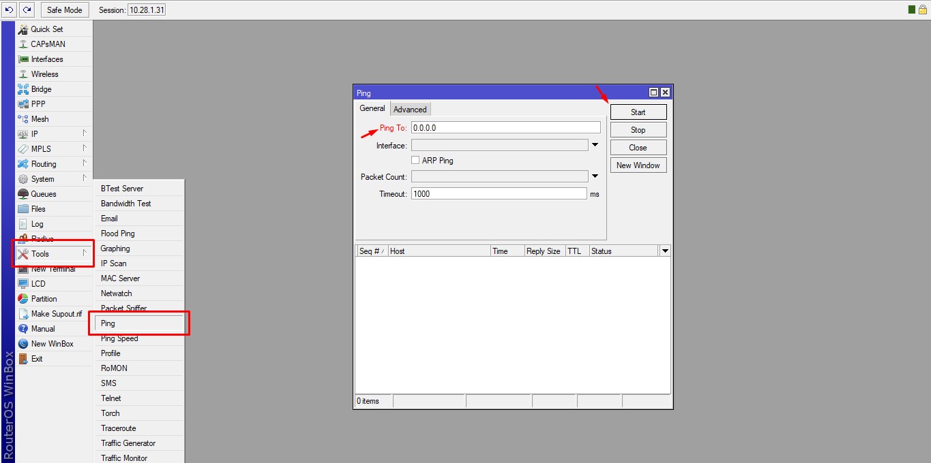The image size is (931, 463).
Task: Expand the Packet Count dropdown arrow
Action: 595,176
